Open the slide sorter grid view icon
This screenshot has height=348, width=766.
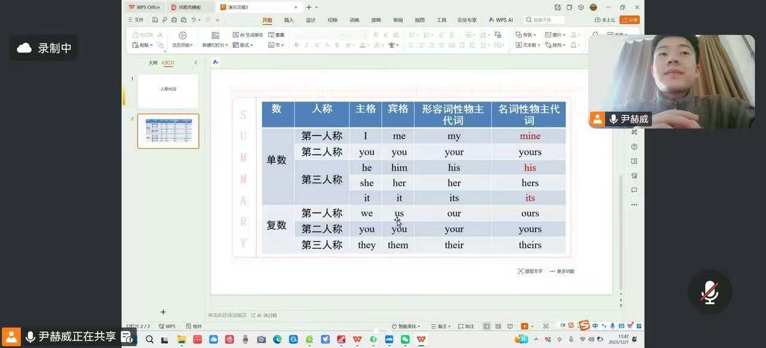point(498,326)
